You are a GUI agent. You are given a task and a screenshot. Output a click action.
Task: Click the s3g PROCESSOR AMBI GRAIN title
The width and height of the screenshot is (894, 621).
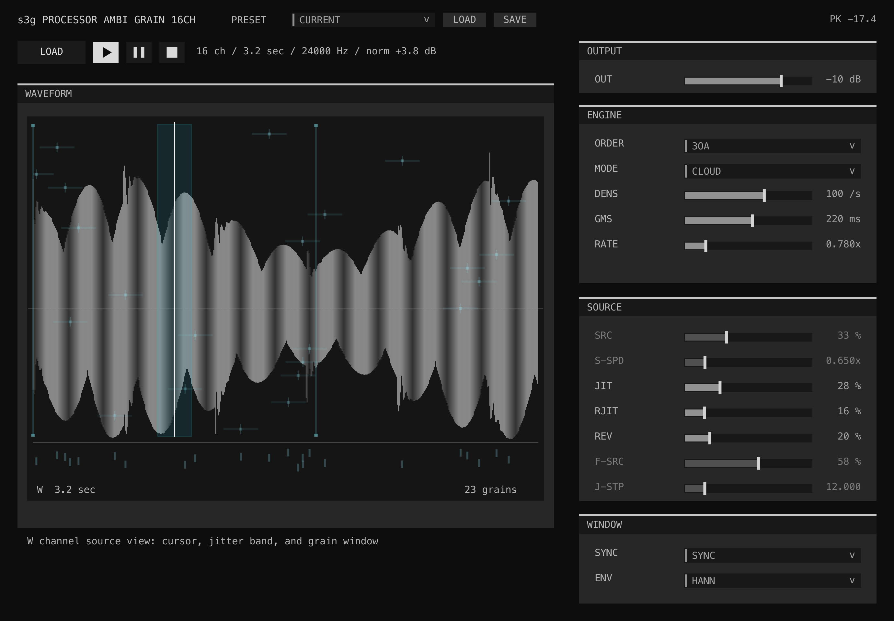click(x=106, y=20)
